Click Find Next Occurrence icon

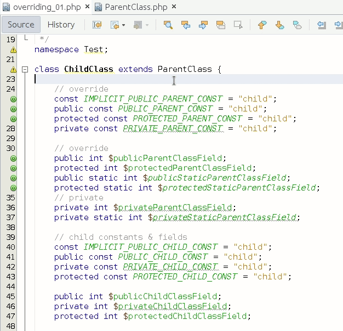click(x=203, y=25)
